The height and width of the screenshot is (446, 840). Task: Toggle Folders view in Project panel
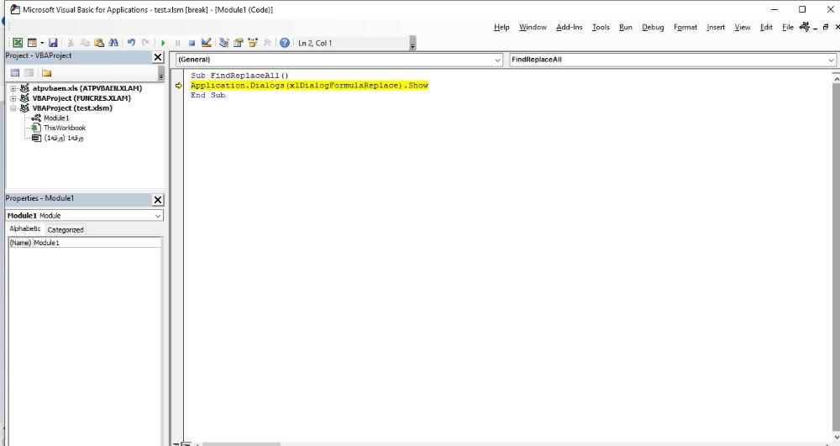(x=46, y=73)
